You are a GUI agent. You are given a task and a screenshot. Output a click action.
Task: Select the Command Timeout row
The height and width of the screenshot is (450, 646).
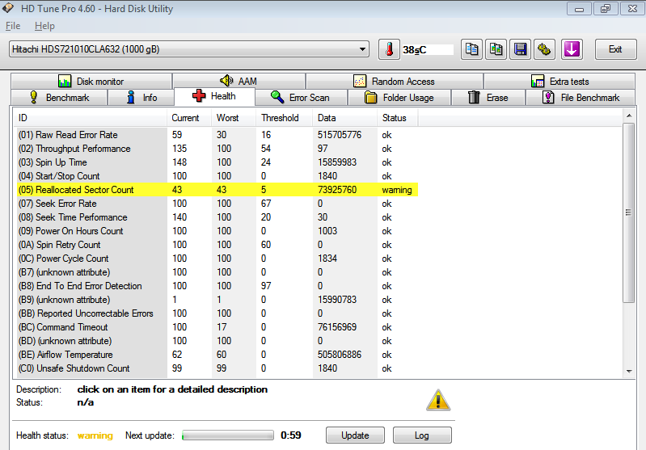pos(217,327)
